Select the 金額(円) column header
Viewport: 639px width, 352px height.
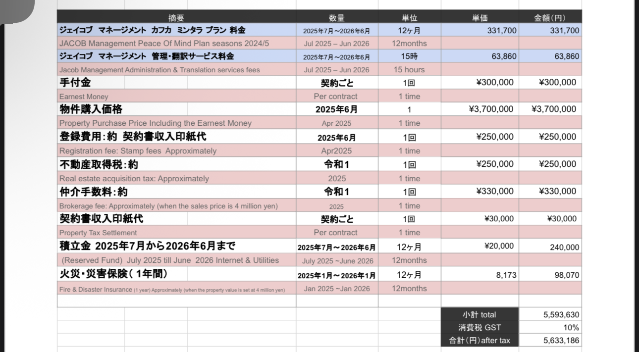(x=550, y=17)
